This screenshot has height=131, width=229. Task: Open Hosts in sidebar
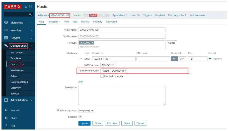click(x=13, y=64)
